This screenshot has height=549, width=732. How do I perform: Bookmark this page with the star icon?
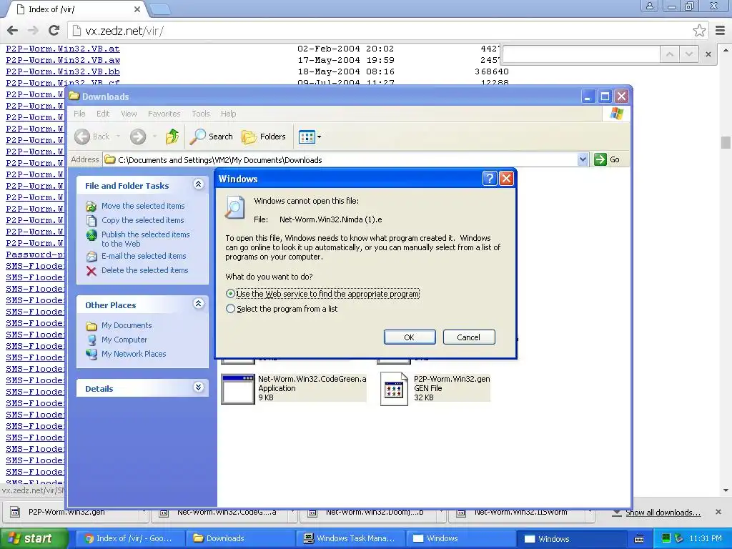[699, 31]
